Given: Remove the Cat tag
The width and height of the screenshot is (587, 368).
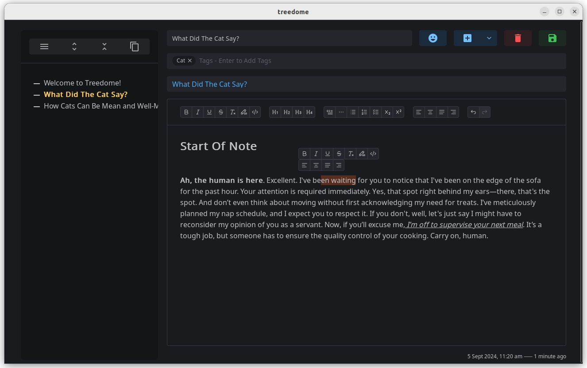Looking at the screenshot, I should coord(189,61).
